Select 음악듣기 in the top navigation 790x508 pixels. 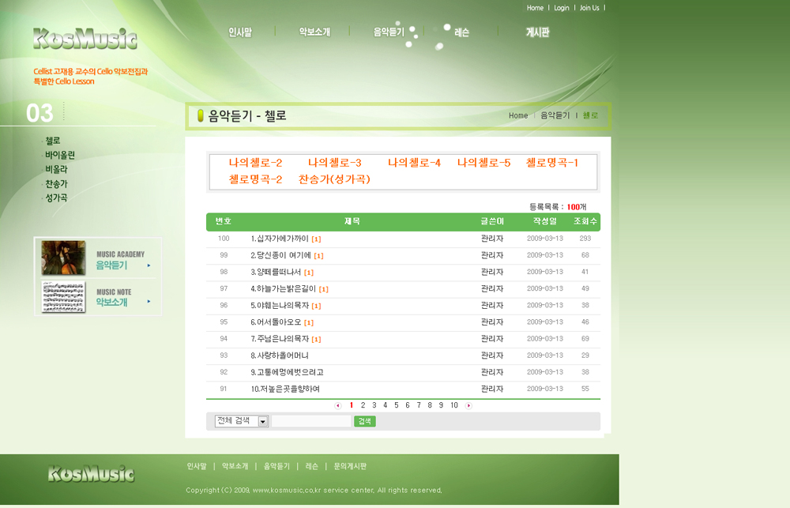coord(389,32)
